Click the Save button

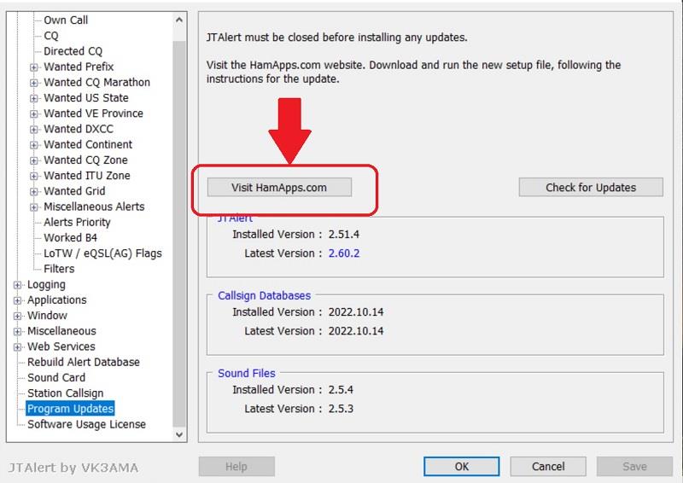634,467
